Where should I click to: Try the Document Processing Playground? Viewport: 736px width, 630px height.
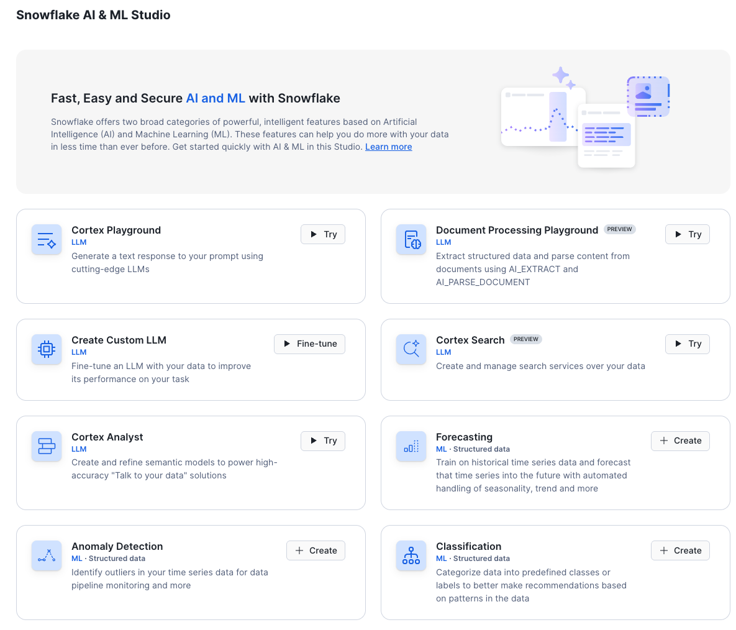(x=687, y=234)
